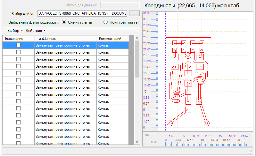Image resolution: width=256 pixels, height=156 pixels.
Task: Sort by the "Комментарий" column header
Action: click(113, 39)
